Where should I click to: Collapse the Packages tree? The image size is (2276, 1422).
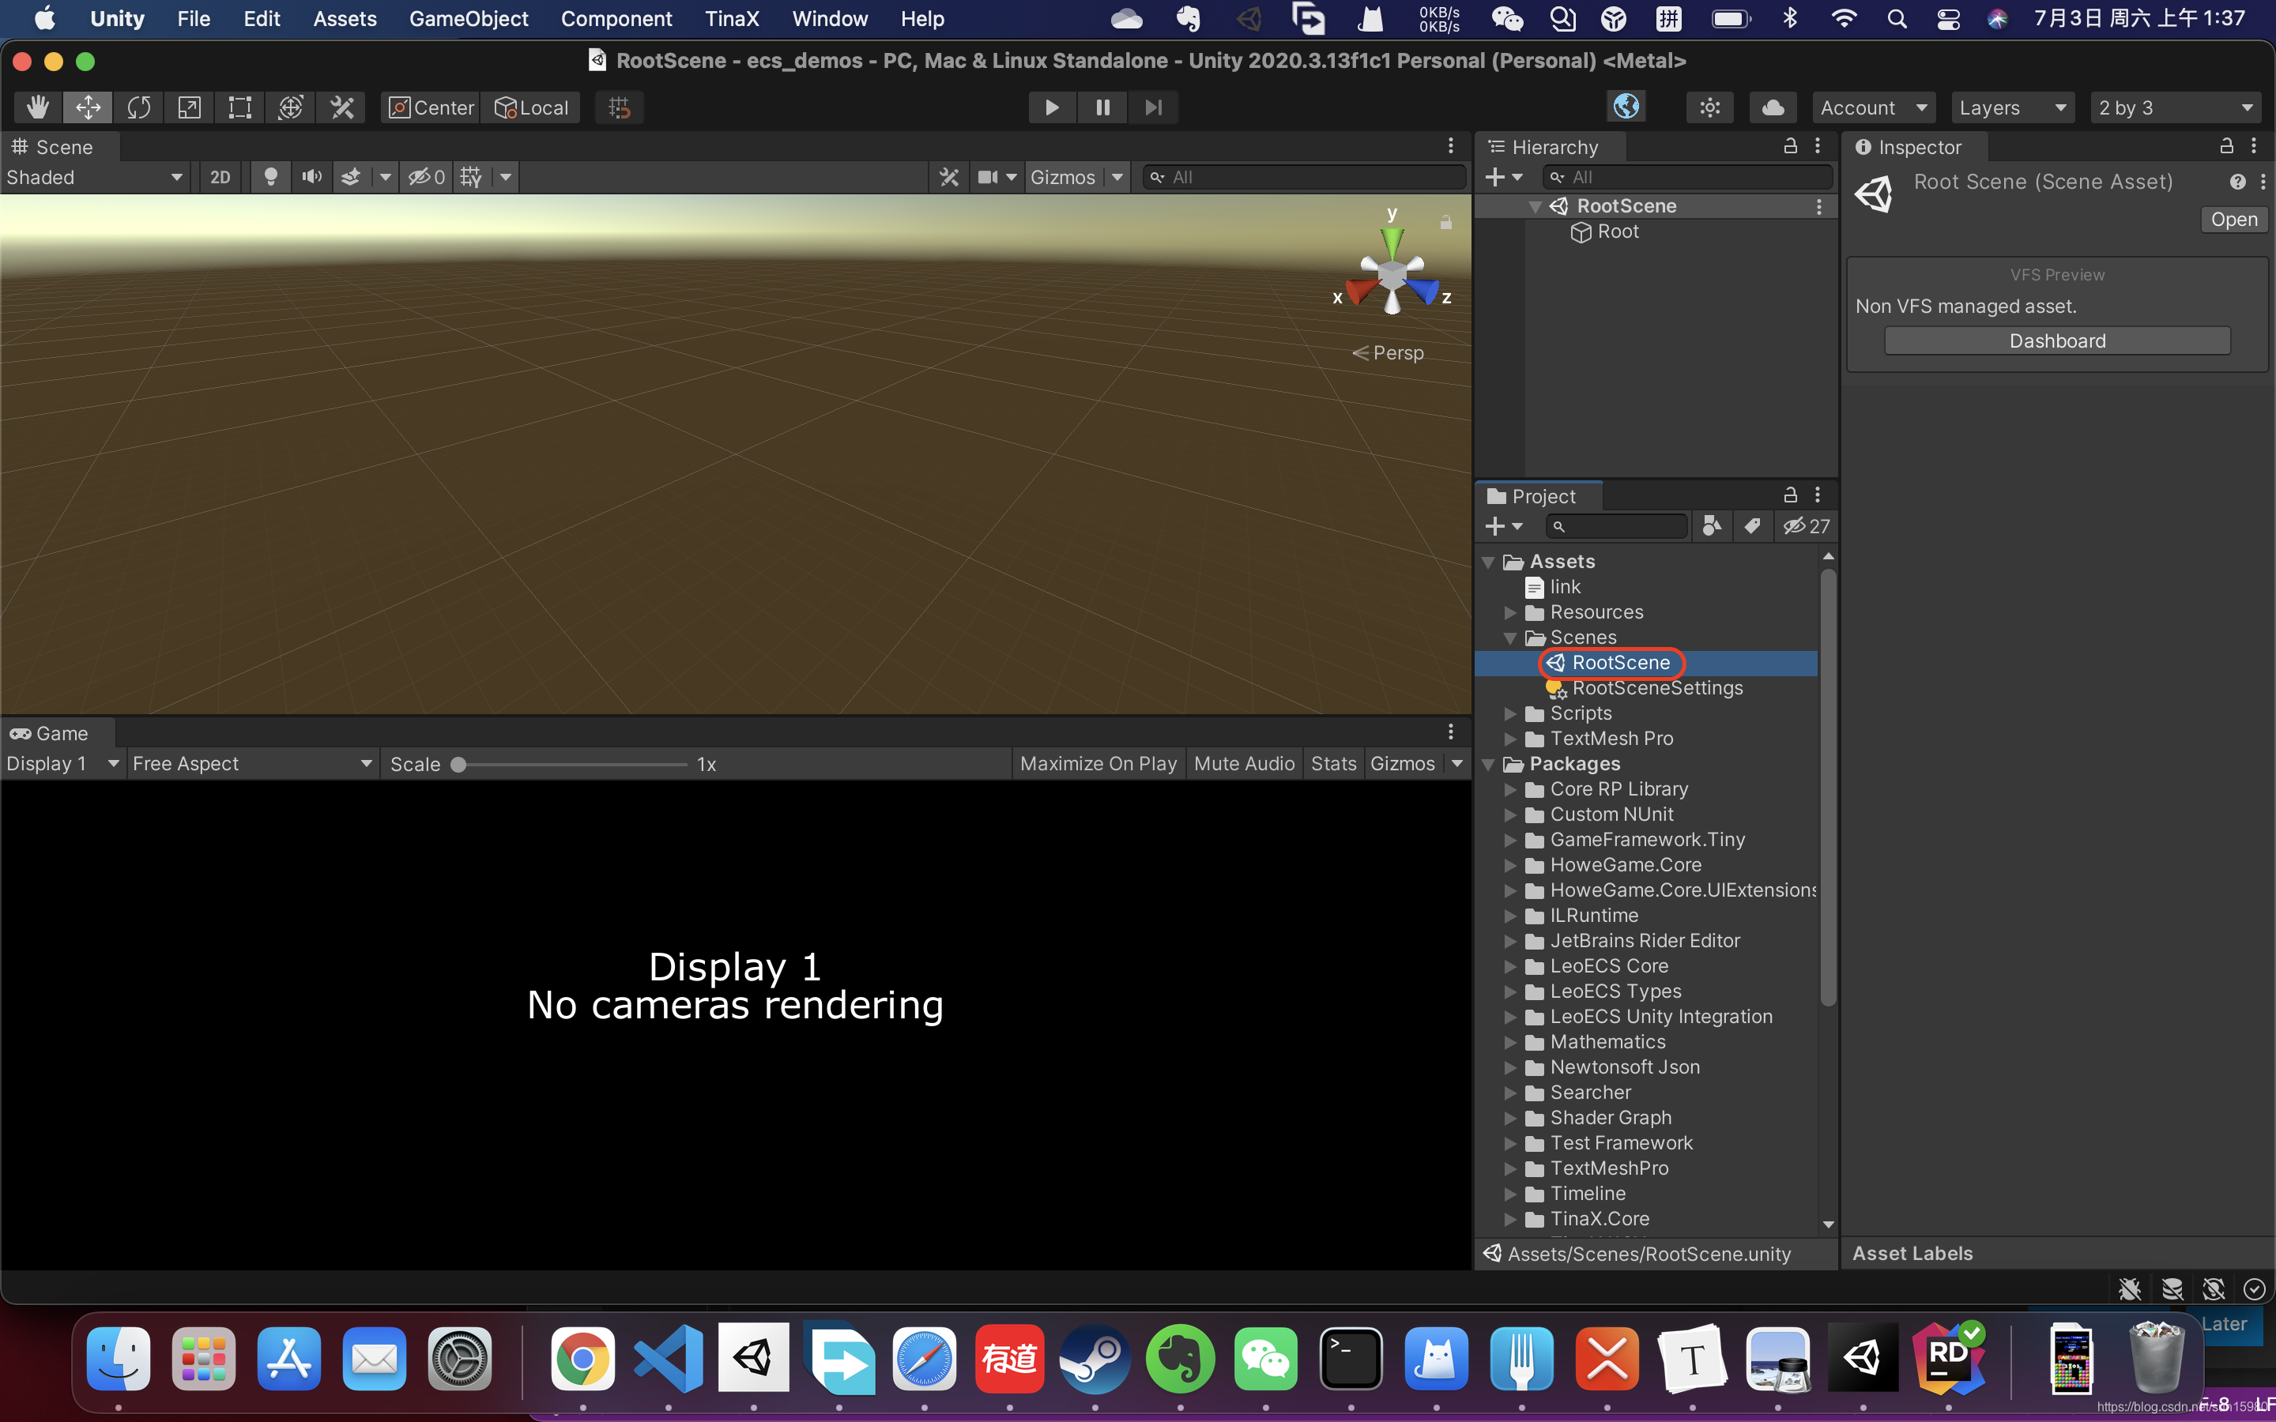click(1489, 764)
